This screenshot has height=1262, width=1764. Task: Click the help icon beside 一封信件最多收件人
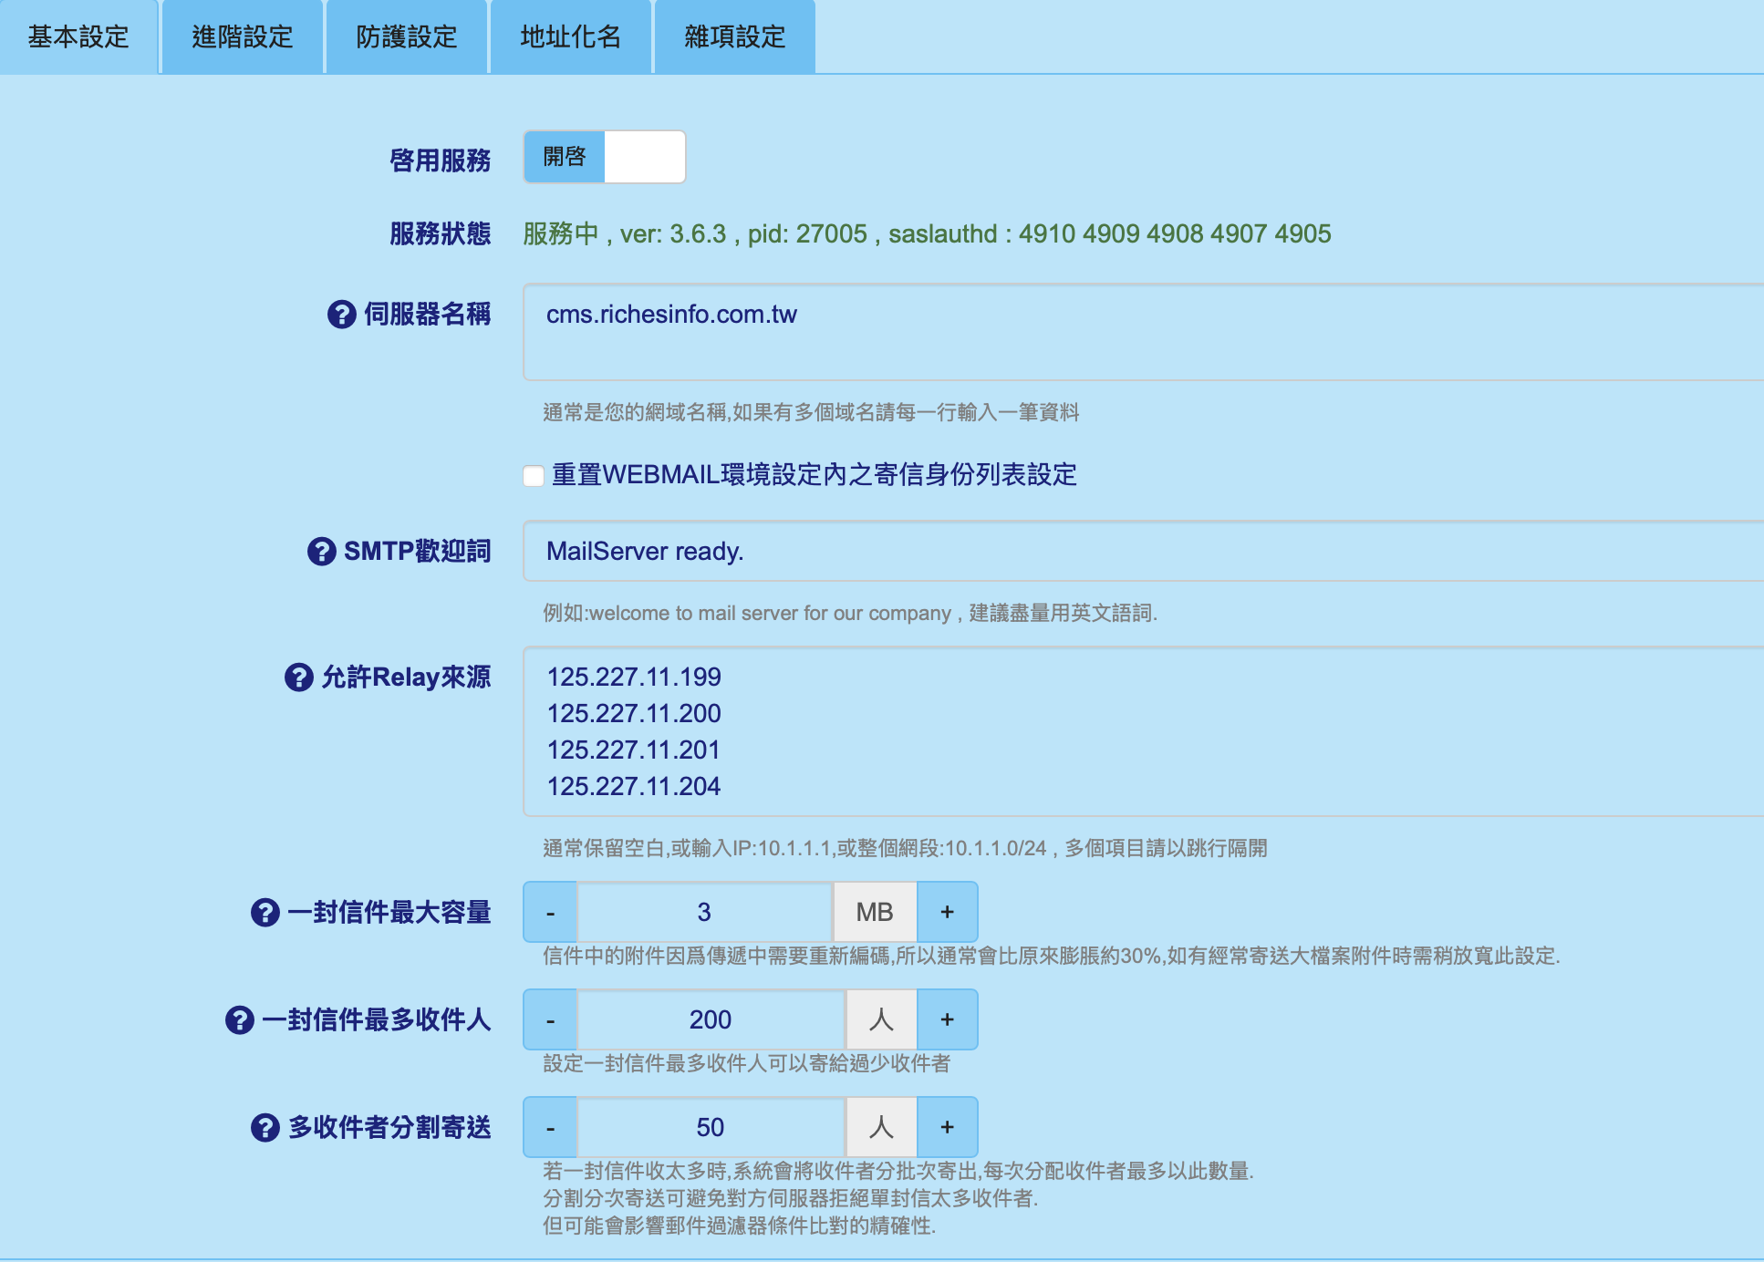coord(239,1021)
